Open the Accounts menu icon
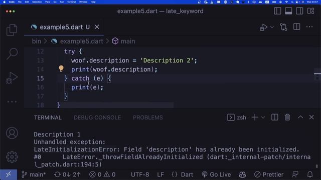Image resolution: width=321 pixels, height=180 pixels. 12,133
